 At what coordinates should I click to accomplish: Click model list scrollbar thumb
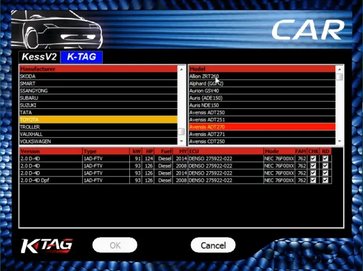340,77
